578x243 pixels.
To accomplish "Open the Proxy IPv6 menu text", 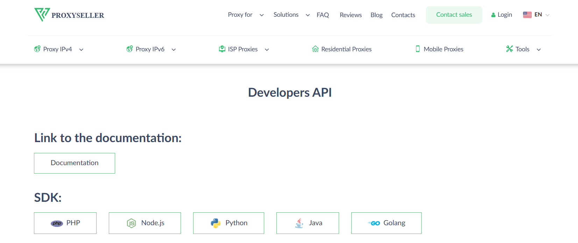I will pos(150,49).
